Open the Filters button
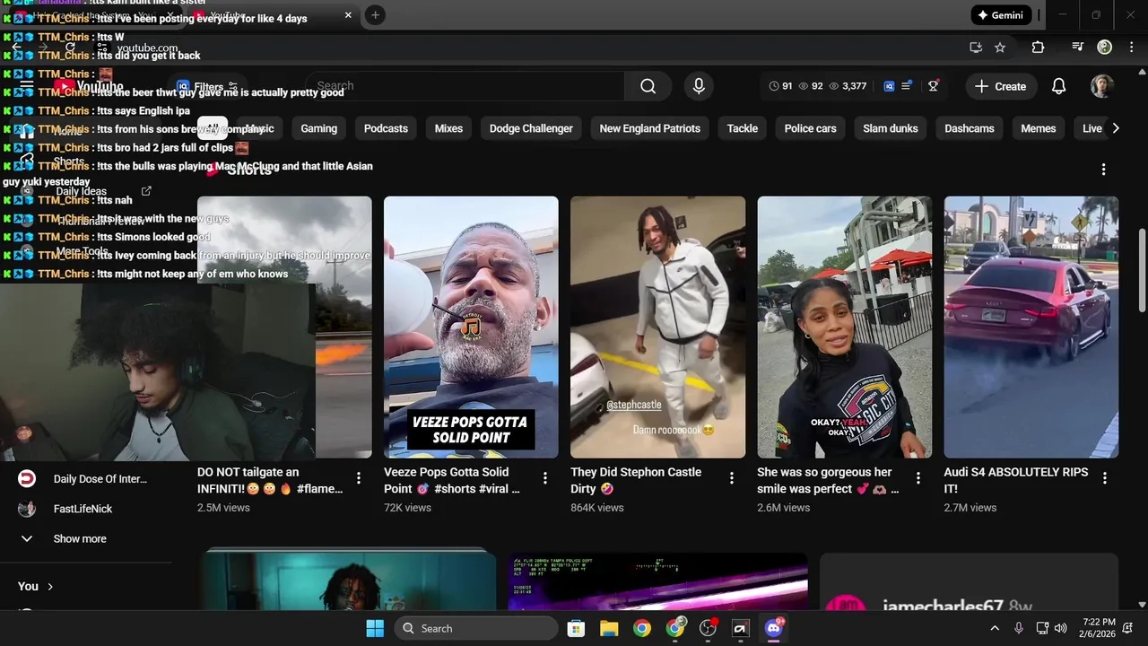Screen dimensions: 1148x646 click(207, 87)
